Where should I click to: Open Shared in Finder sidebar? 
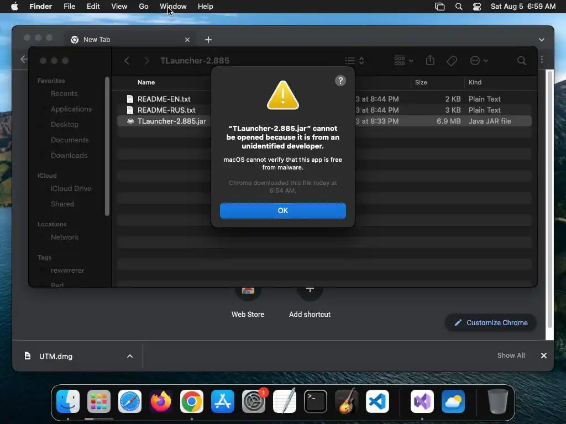pyautogui.click(x=62, y=204)
